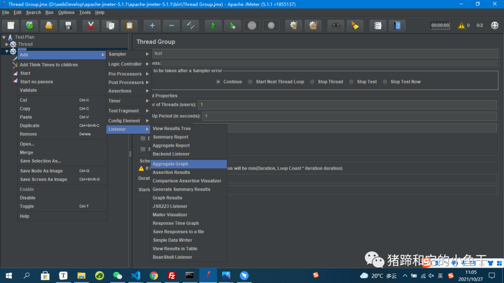This screenshot has width=504, height=283.
Task: Expand the Assertions submenu
Action: pyautogui.click(x=128, y=91)
